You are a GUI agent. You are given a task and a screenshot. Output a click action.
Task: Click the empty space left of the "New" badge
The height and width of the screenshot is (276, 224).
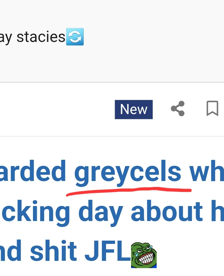pyautogui.click(x=55, y=109)
